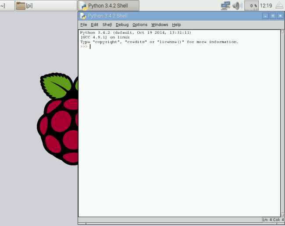Open the Windows menu

click(x=160, y=25)
